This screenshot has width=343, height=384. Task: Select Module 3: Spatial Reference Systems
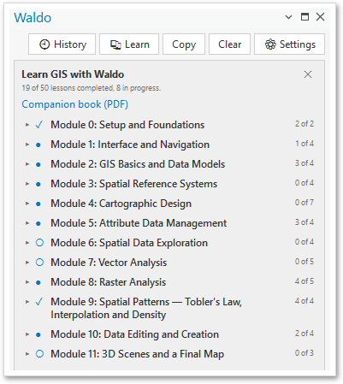134,184
